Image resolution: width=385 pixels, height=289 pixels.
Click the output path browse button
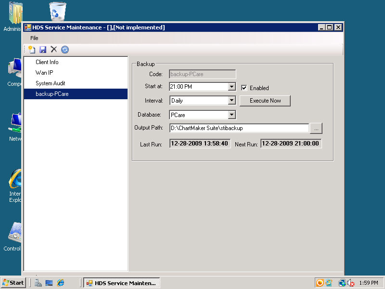click(x=316, y=128)
